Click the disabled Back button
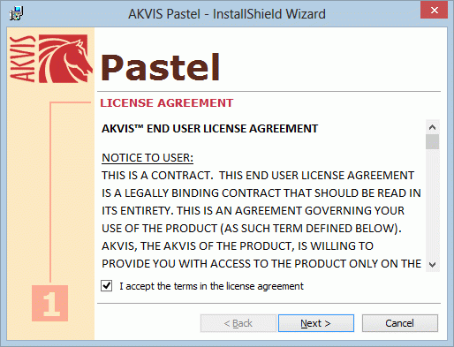The image size is (454, 347). (238, 323)
